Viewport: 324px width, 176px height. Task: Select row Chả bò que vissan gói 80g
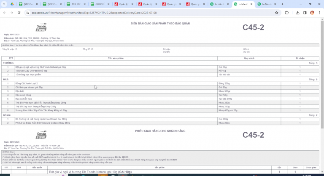tap(160, 88)
